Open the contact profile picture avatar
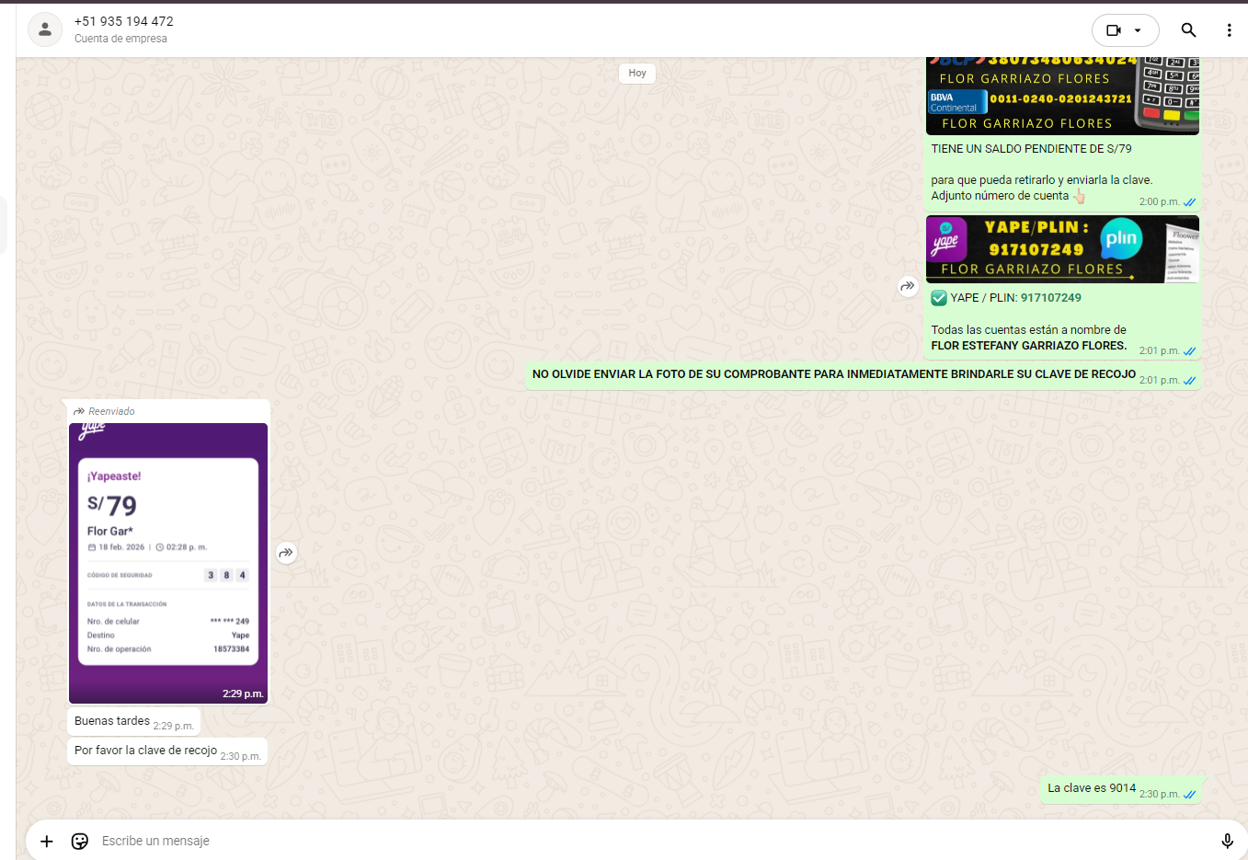 click(x=45, y=29)
